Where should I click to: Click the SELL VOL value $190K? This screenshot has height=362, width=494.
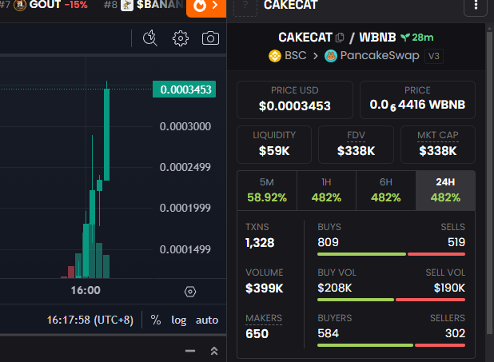pos(449,288)
